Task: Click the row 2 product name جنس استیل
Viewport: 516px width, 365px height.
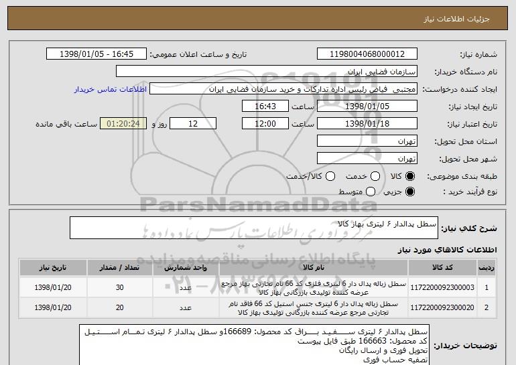Action: click(314, 308)
